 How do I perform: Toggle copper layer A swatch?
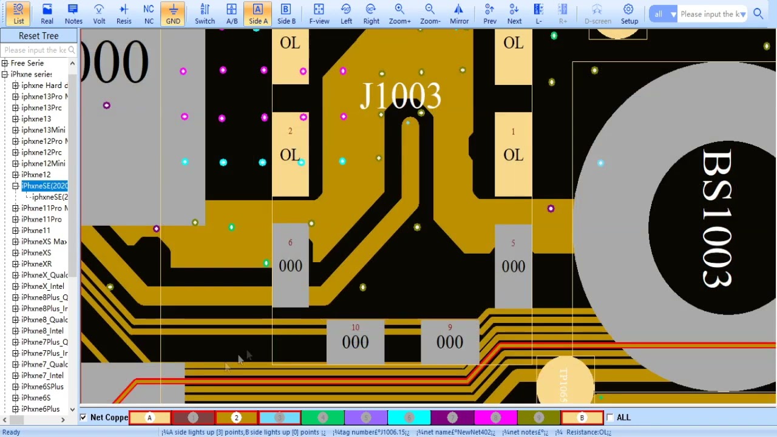(149, 418)
